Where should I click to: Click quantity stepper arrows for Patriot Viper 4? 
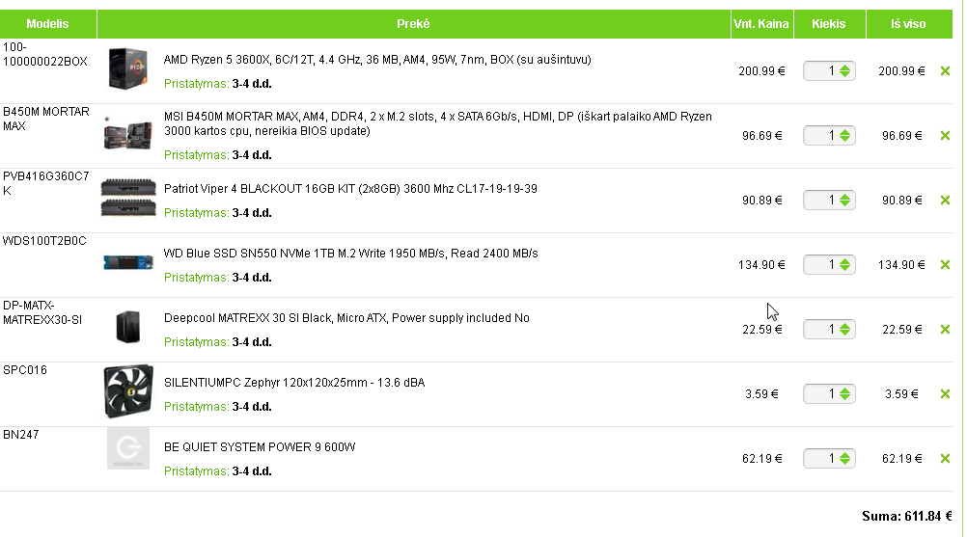[844, 201]
